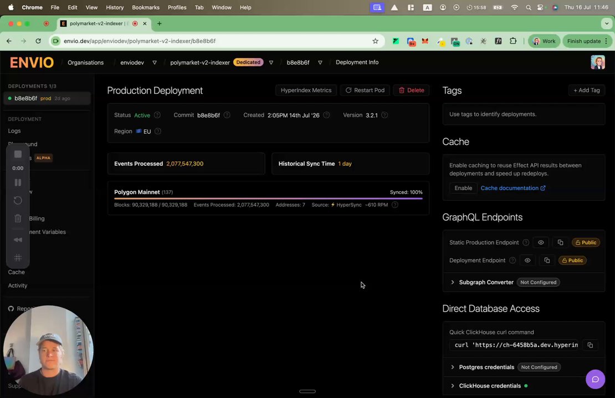Viewport: 615px width, 398px height.
Task: Open the History menu in menu bar
Action: 115,7
